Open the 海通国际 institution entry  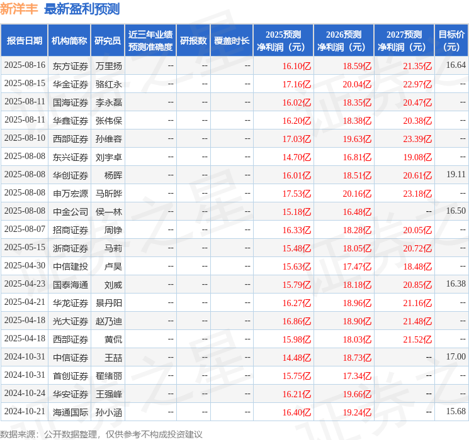[70, 412]
